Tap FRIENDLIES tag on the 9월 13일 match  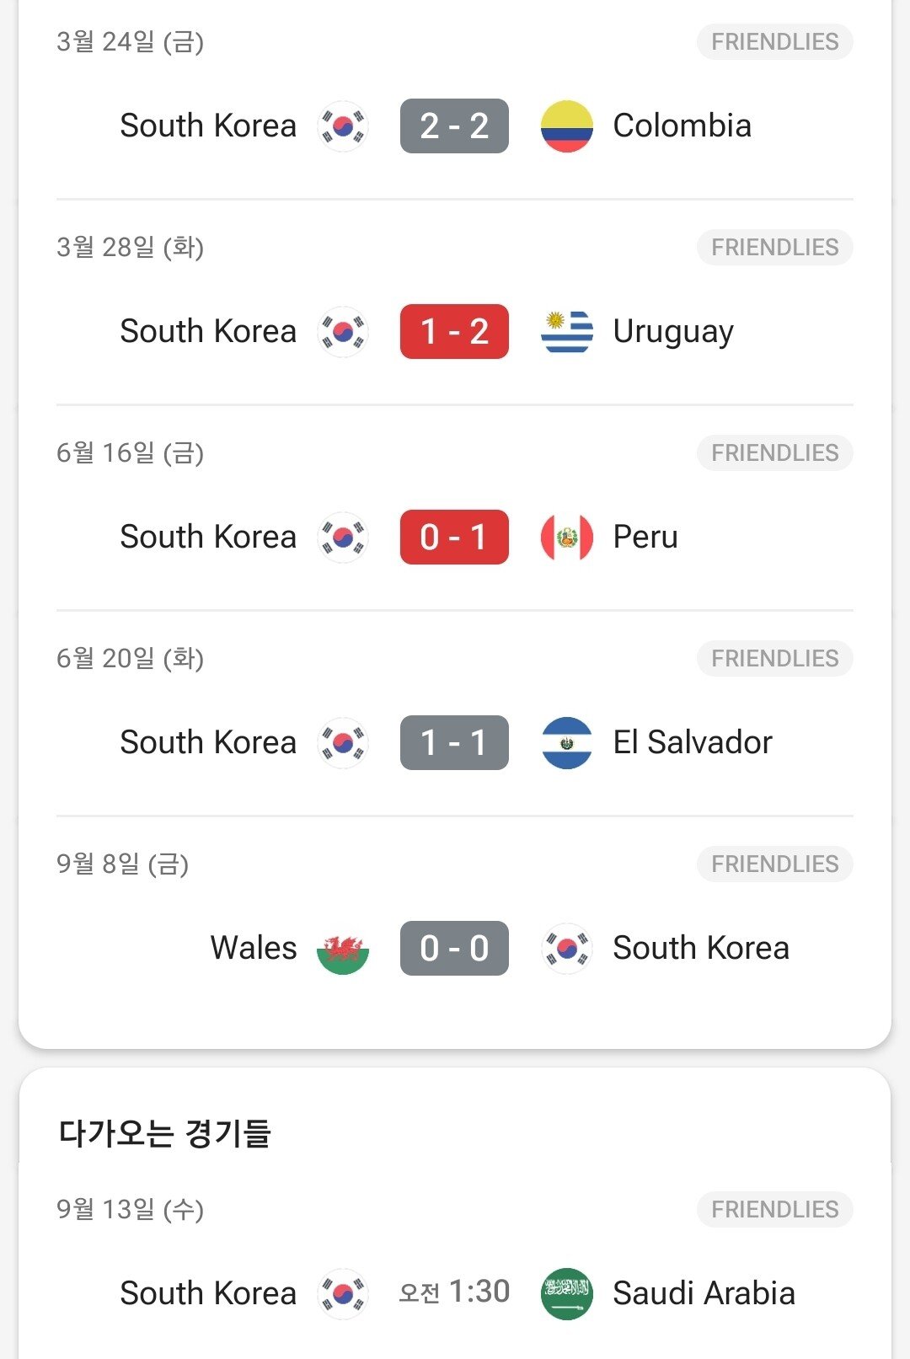[x=774, y=1210]
